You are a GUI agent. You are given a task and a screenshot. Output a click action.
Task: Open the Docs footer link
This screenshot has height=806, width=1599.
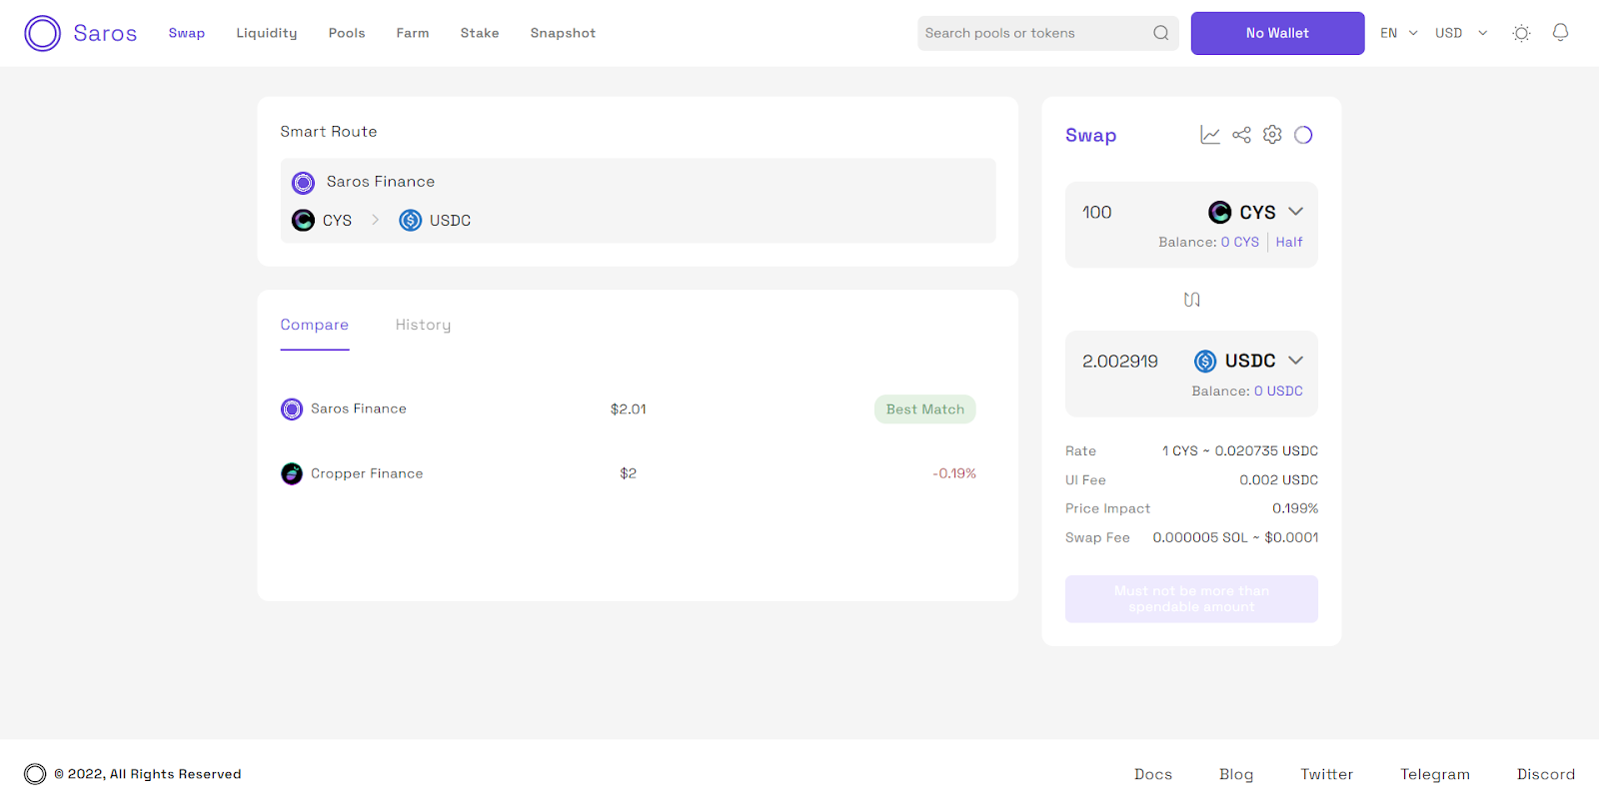point(1153,774)
